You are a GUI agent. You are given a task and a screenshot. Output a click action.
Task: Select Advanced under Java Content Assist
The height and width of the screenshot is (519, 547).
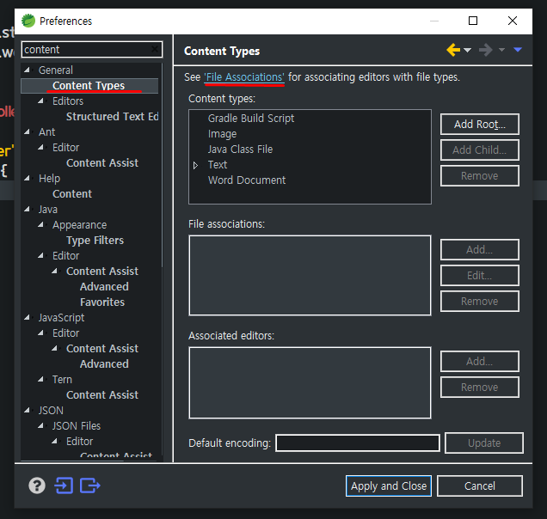(x=104, y=287)
